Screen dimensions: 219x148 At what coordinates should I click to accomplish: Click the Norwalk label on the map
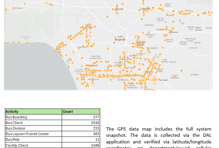(x=164, y=80)
